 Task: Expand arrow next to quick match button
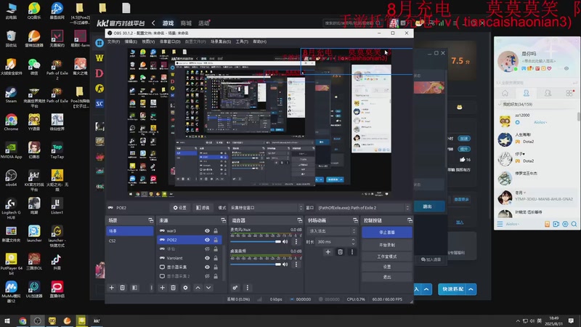tap(471, 289)
